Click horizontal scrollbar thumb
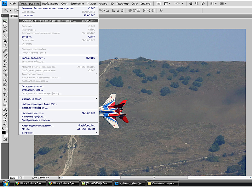252x189 pixels. coord(154,178)
